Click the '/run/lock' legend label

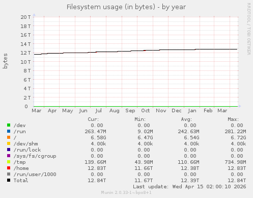click(x=27, y=150)
